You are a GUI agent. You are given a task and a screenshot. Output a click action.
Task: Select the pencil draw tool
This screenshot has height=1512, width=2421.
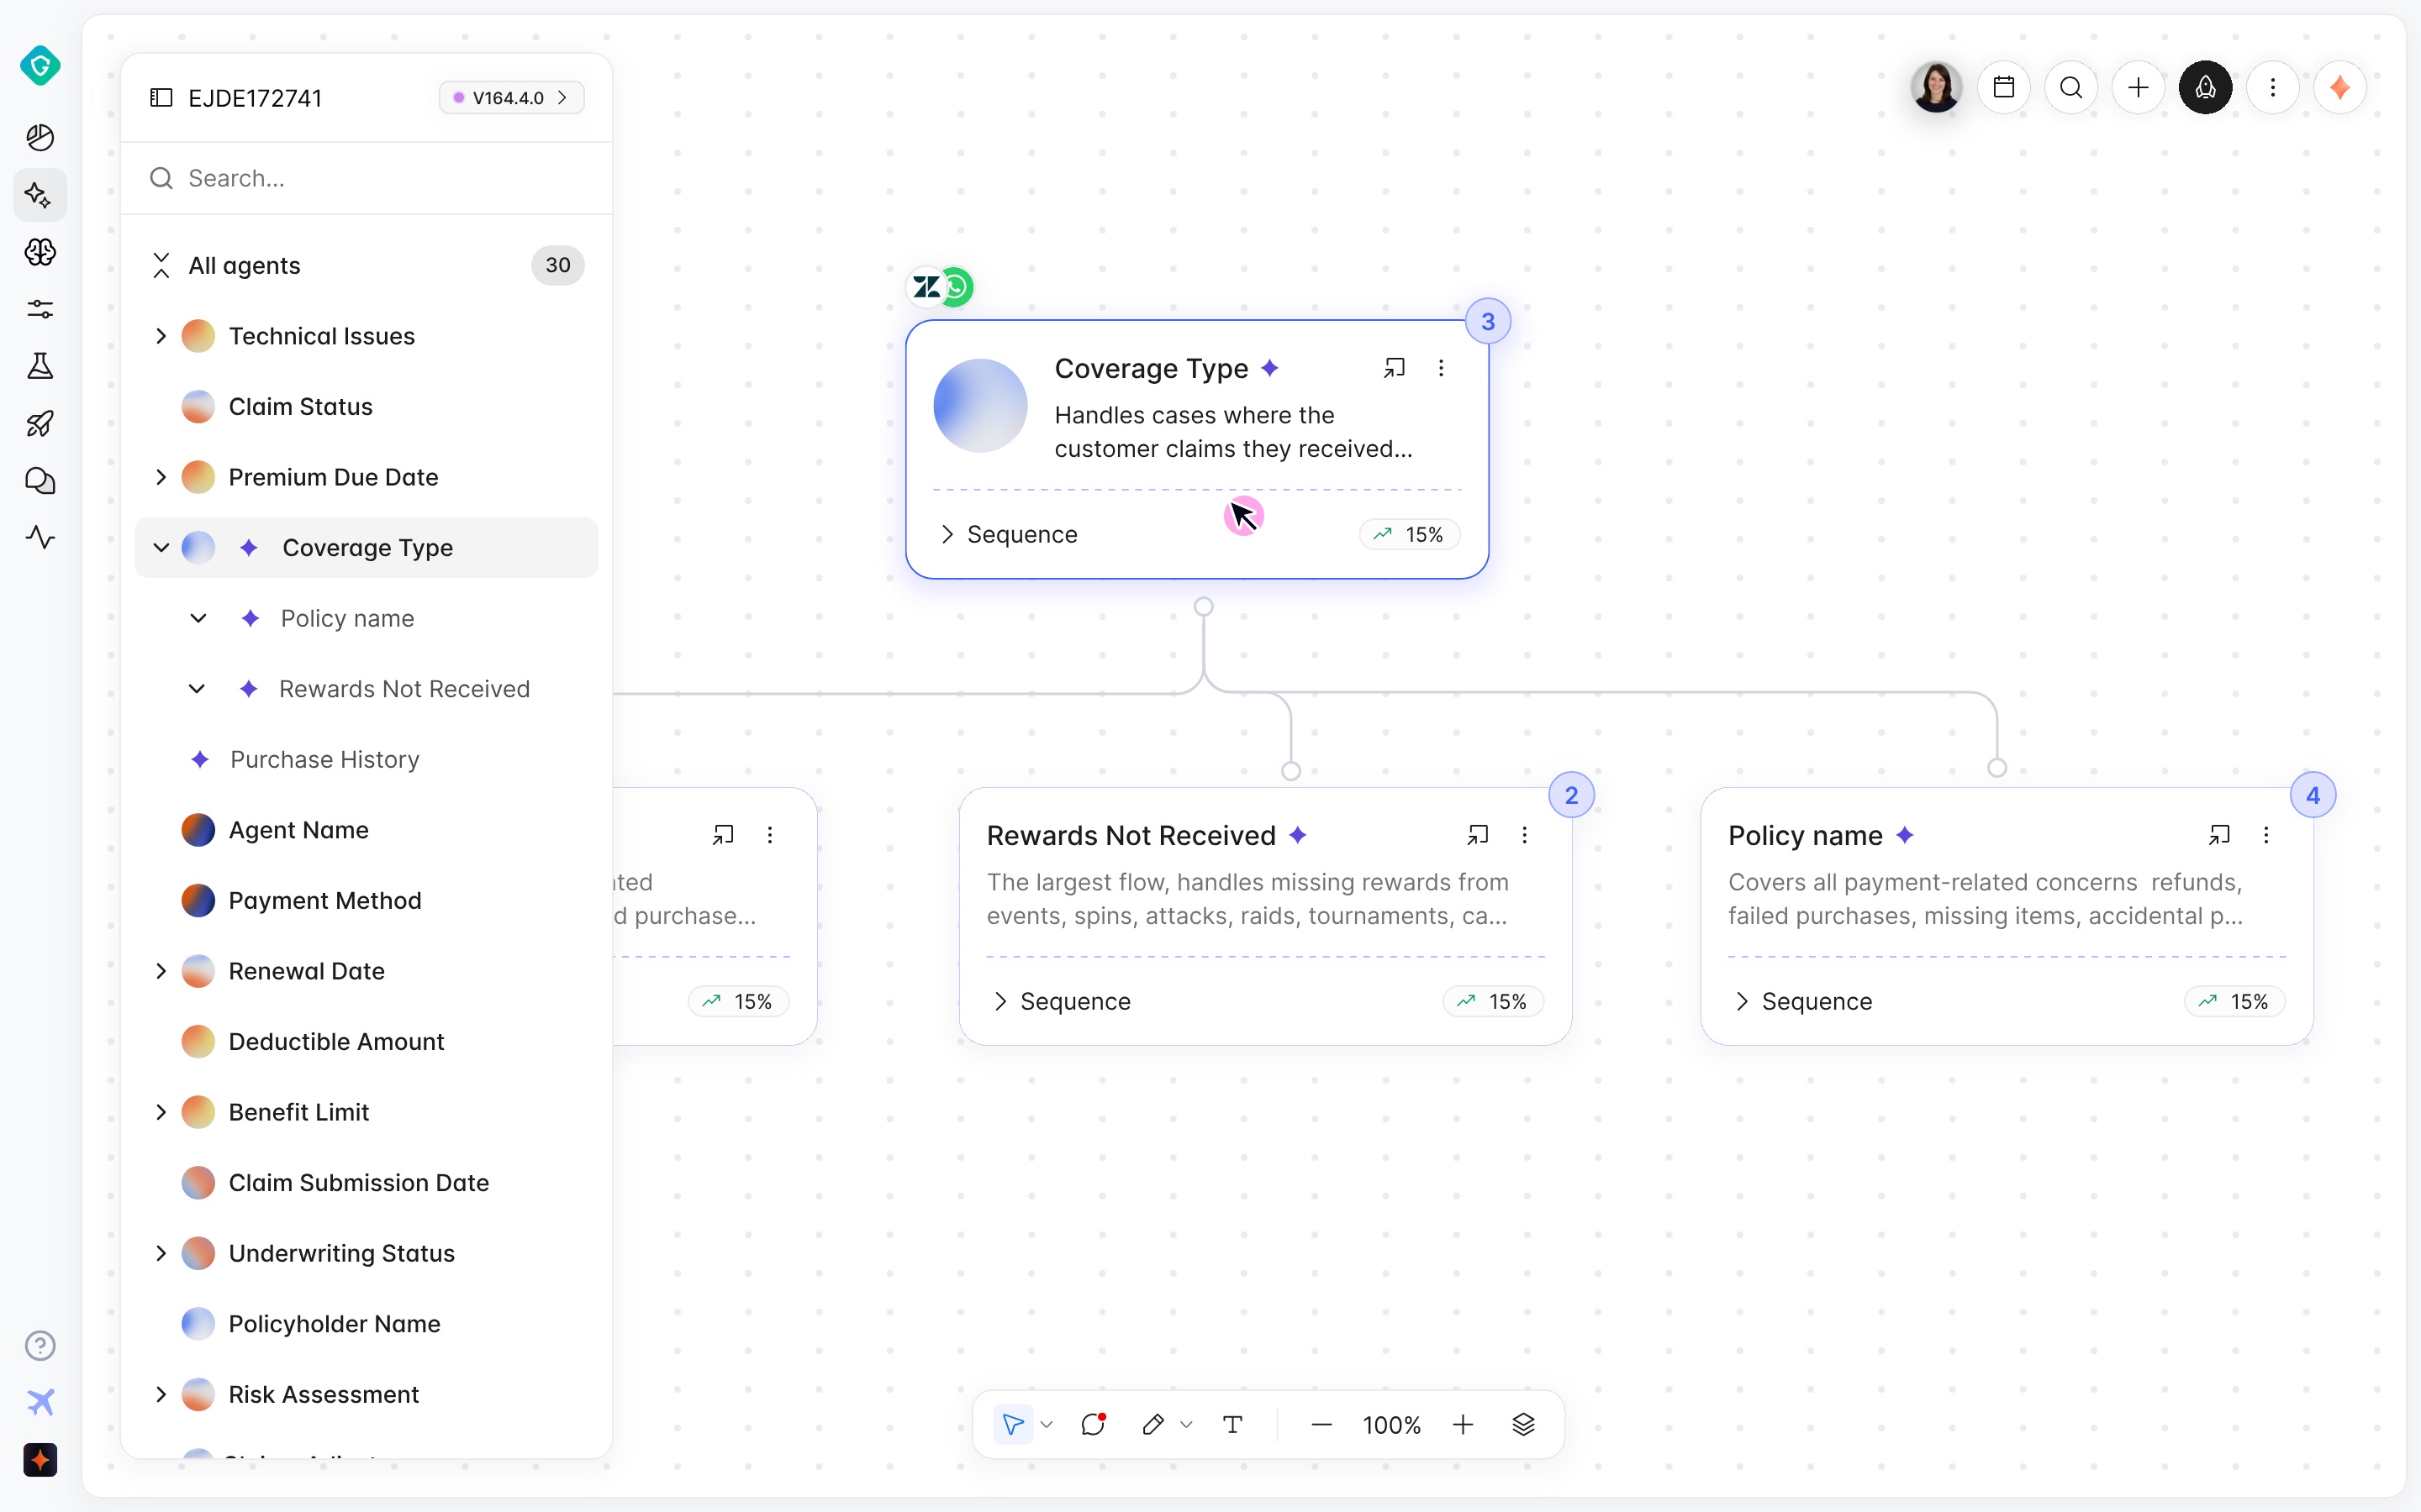point(1152,1424)
